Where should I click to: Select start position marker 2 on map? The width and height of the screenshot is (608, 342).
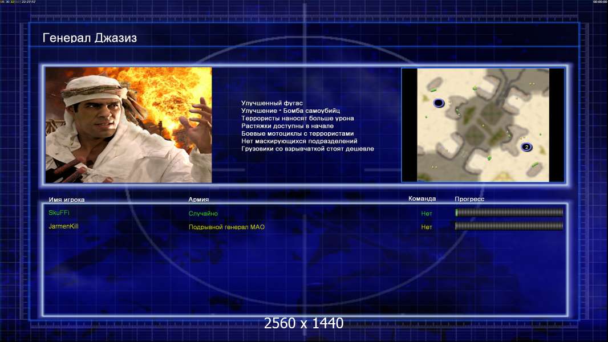[x=526, y=147]
